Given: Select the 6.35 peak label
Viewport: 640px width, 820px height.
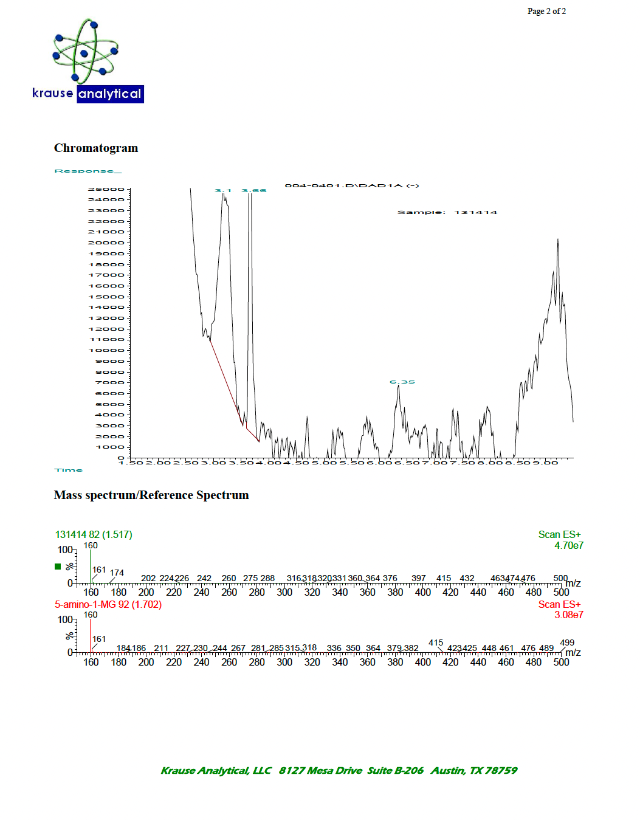Looking at the screenshot, I should [402, 382].
